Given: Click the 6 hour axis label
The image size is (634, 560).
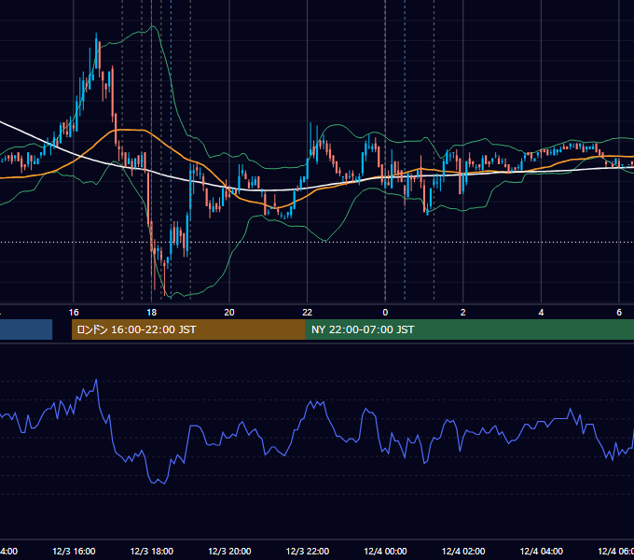Looking at the screenshot, I should point(619,313).
